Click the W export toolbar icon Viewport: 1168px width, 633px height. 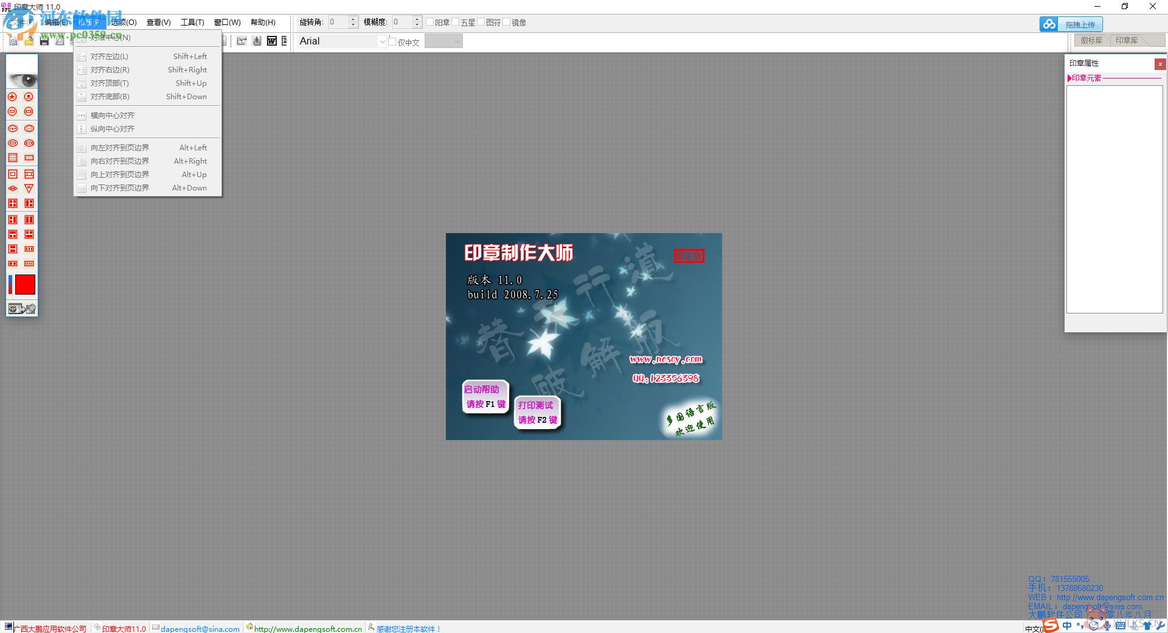click(272, 41)
